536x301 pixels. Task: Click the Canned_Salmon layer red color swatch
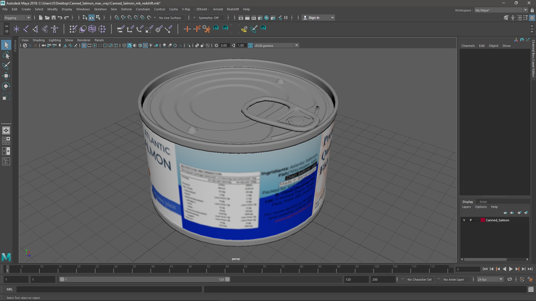coord(483,220)
